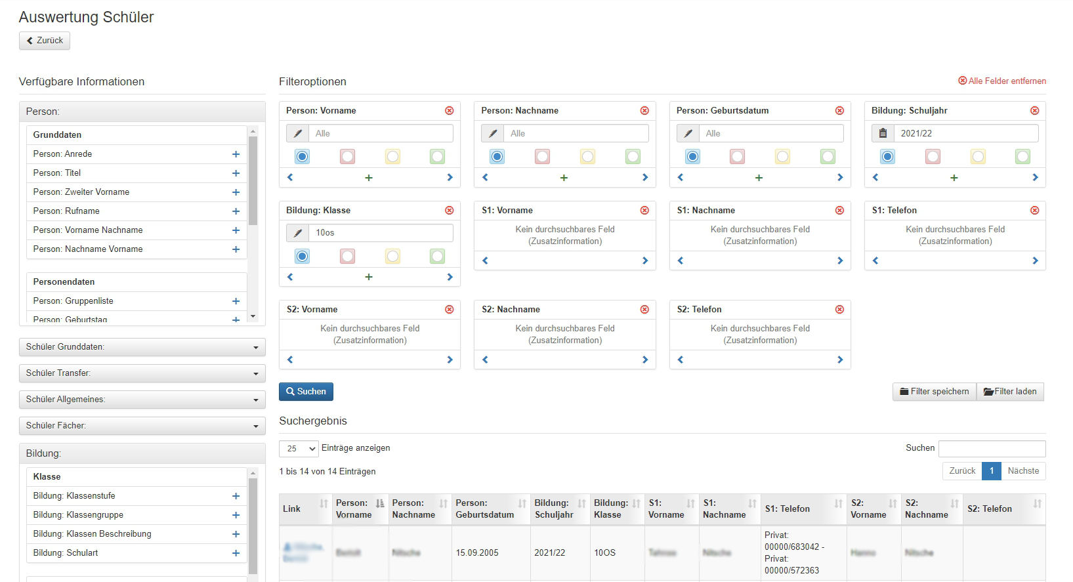Open the entries-per-page dropdown showing 25
Image resolution: width=1073 pixels, height=582 pixels.
[299, 449]
